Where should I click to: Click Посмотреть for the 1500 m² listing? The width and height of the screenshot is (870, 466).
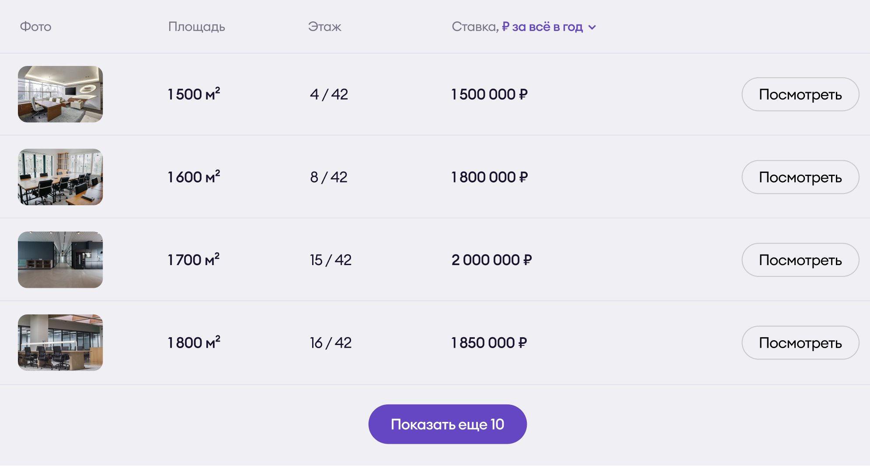800,94
